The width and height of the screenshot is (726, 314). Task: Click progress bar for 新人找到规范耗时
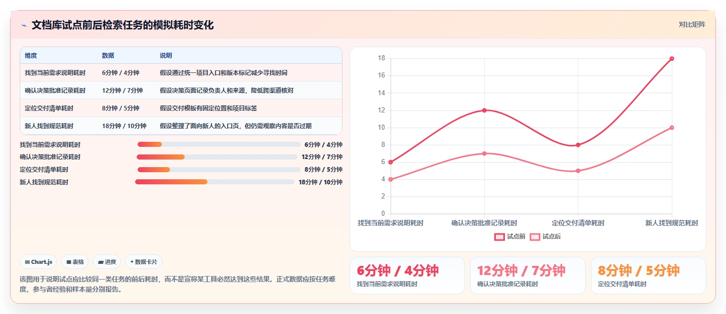click(x=215, y=182)
